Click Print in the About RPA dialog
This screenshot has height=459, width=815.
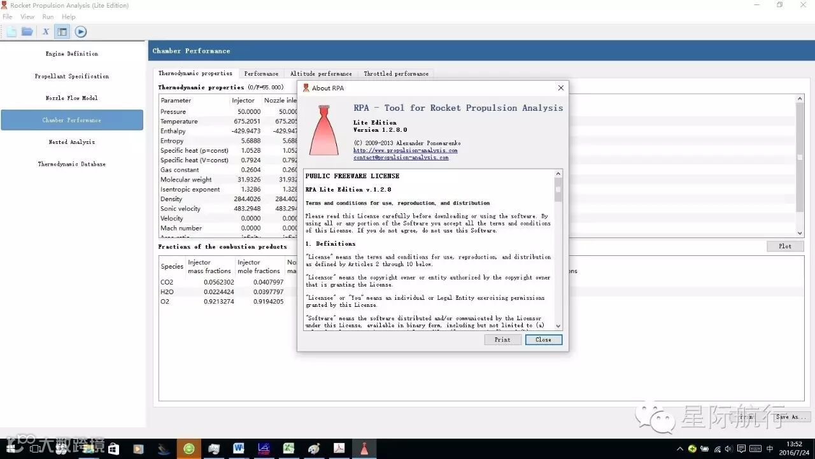pyautogui.click(x=502, y=339)
